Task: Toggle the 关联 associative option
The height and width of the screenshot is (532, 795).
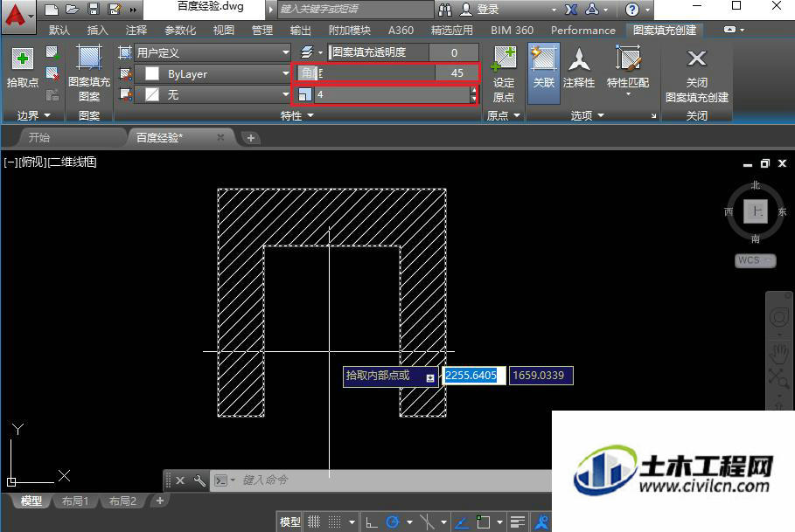Action: [x=543, y=74]
